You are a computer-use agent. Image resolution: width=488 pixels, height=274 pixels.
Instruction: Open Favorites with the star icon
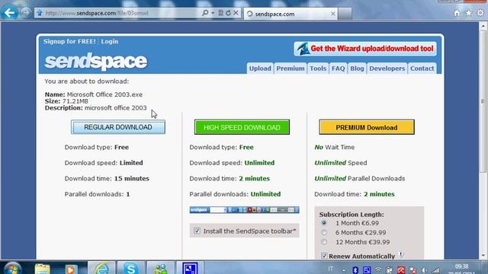(468, 13)
